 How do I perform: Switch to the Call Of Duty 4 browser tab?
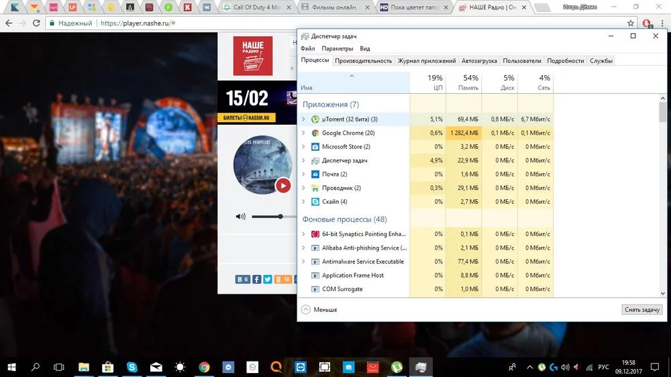tap(257, 7)
